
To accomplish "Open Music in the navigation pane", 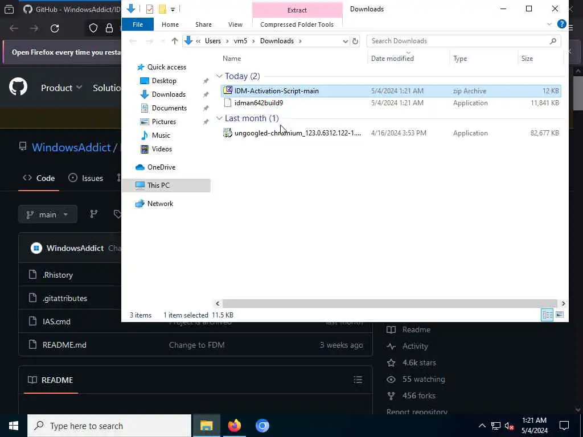I will [161, 135].
